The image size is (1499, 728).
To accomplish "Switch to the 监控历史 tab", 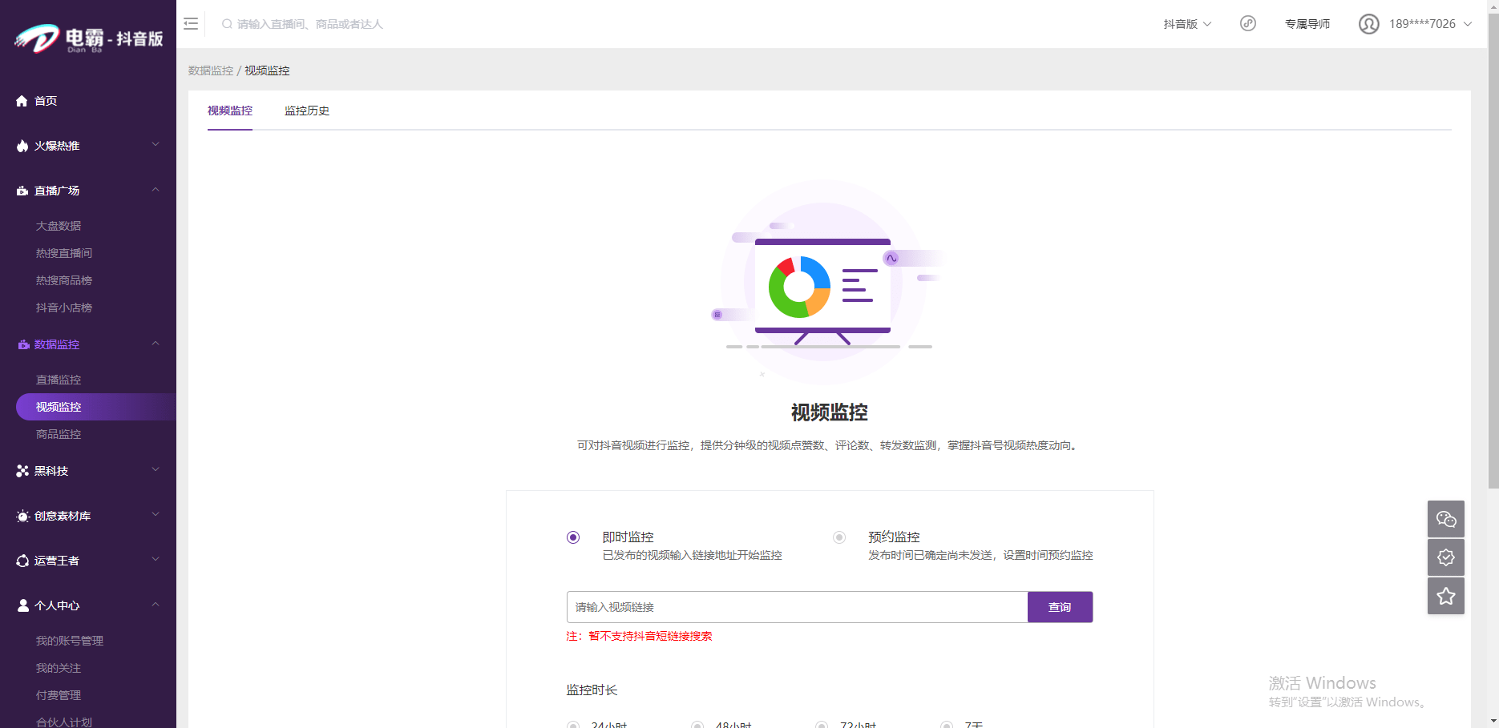I will coord(306,111).
